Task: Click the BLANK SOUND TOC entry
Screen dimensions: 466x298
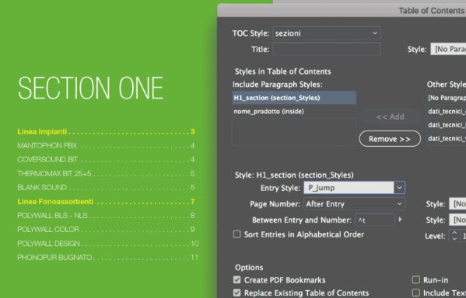Action: pos(106,187)
